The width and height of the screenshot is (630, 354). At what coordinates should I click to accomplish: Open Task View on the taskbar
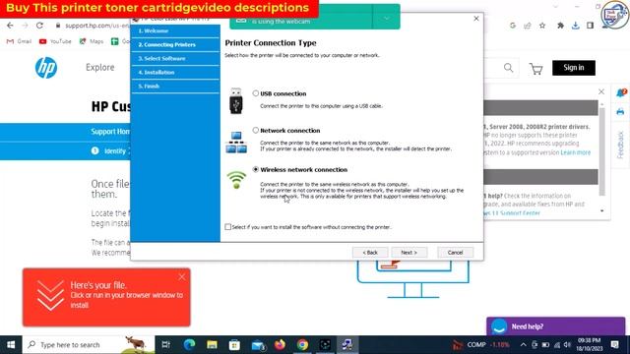[165, 345]
